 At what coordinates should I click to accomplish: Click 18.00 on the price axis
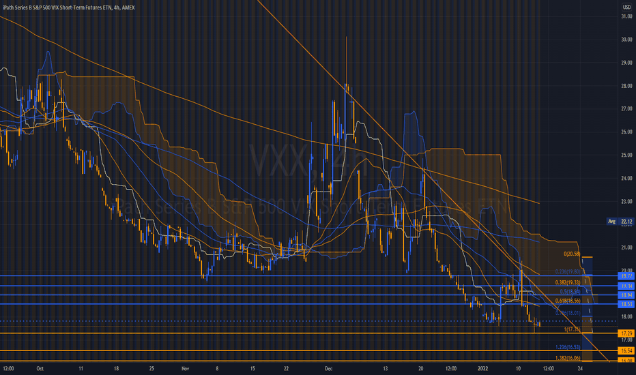(x=626, y=316)
